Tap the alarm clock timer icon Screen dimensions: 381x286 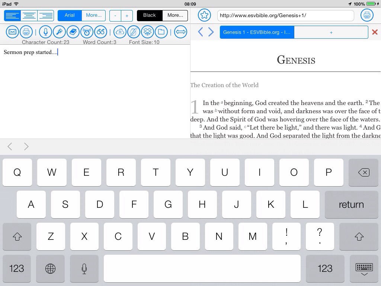pyautogui.click(x=87, y=32)
